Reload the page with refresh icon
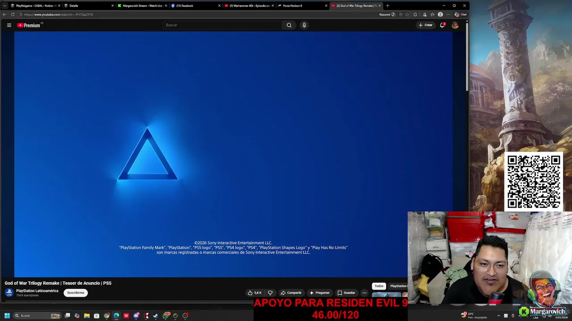This screenshot has width=572, height=321. click(x=13, y=14)
